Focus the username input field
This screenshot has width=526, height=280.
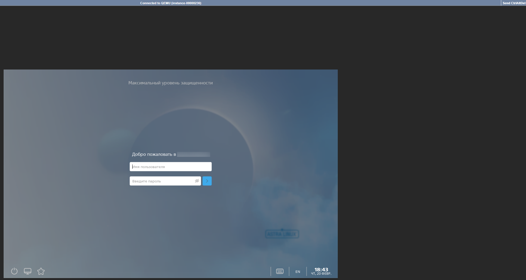171,167
